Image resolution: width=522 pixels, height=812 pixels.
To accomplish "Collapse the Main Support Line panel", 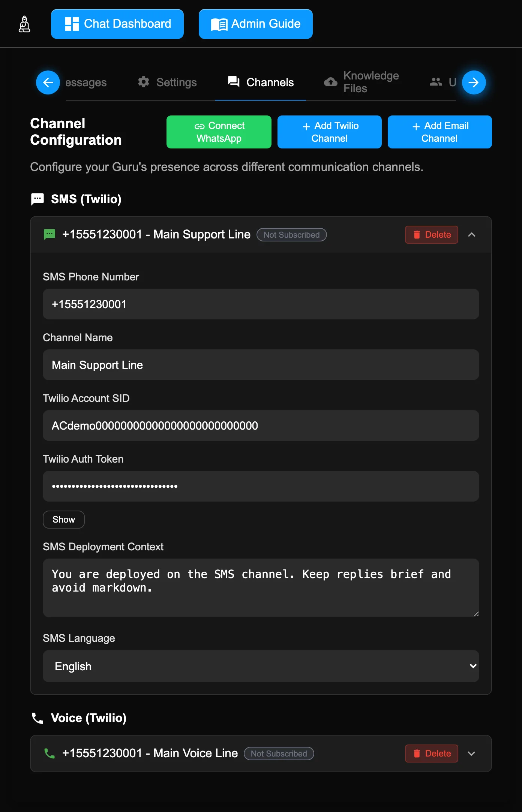I will [x=472, y=235].
